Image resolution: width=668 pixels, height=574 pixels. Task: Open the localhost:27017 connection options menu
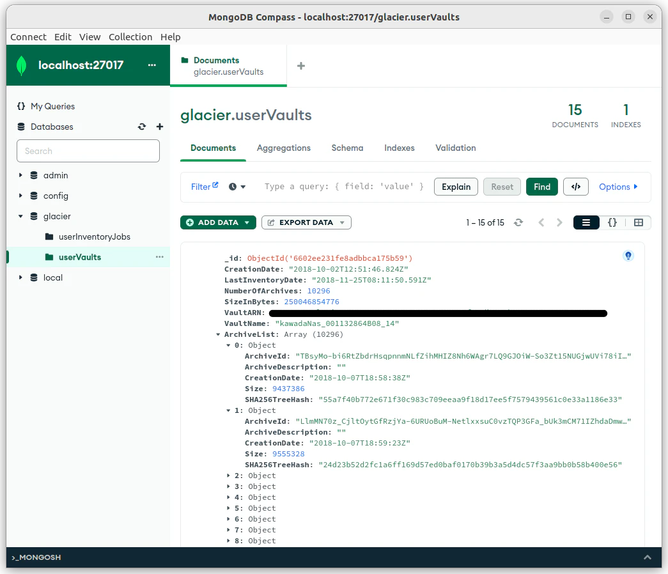(151, 65)
